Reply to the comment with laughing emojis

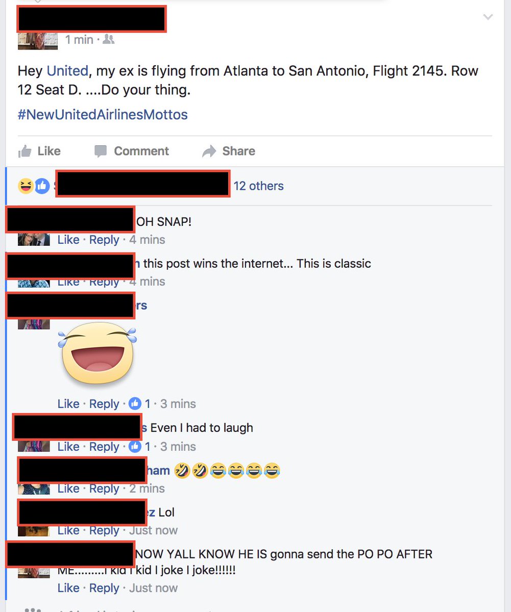click(104, 489)
